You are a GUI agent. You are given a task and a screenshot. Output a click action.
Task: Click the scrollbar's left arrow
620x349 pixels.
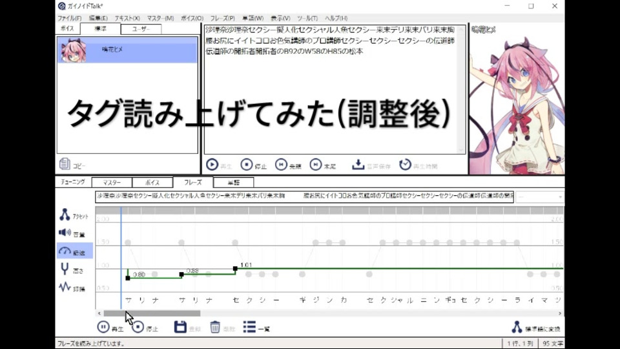point(99,313)
